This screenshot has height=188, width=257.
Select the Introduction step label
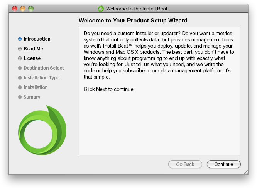pyautogui.click(x=37, y=39)
